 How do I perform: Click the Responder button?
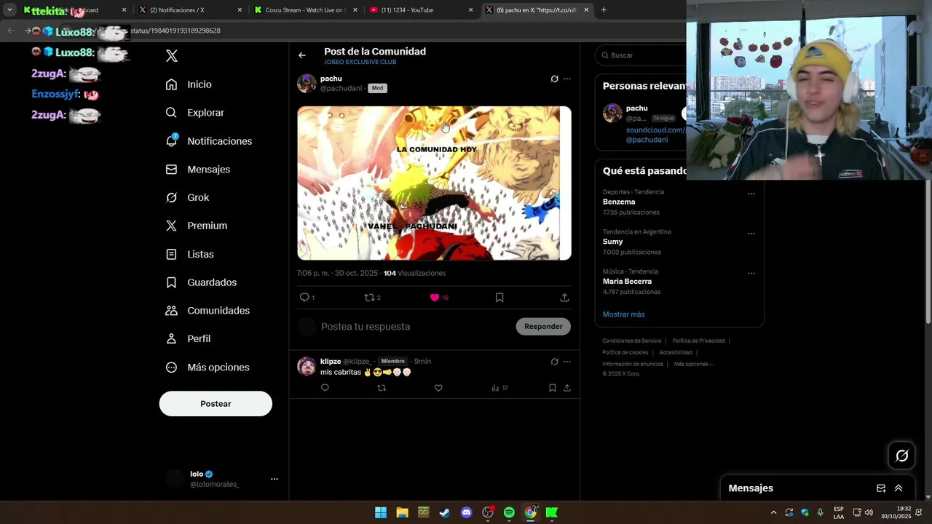click(543, 327)
